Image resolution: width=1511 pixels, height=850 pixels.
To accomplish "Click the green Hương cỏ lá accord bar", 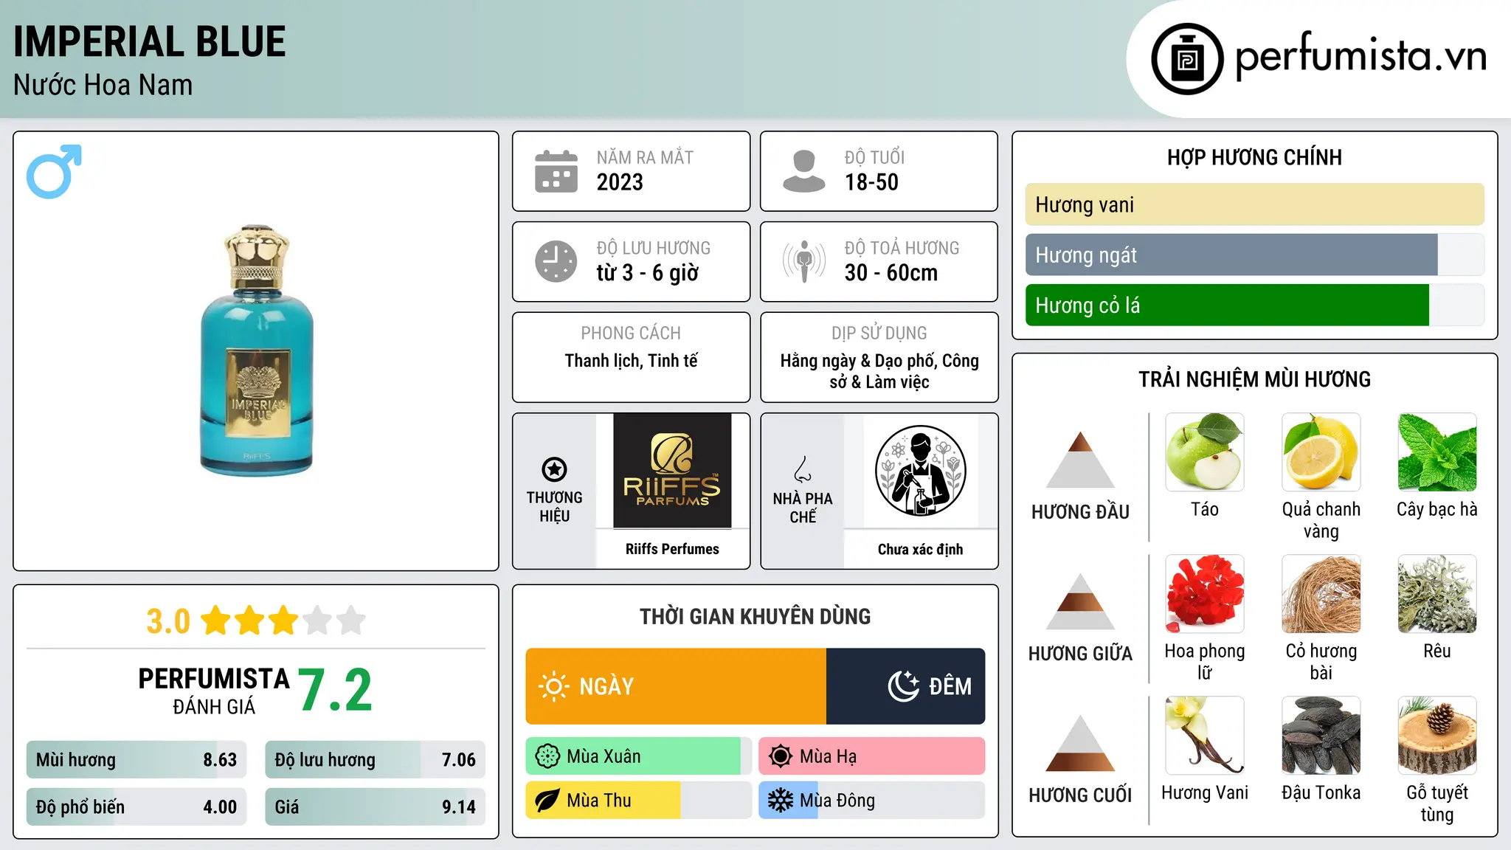I will [x=1227, y=305].
